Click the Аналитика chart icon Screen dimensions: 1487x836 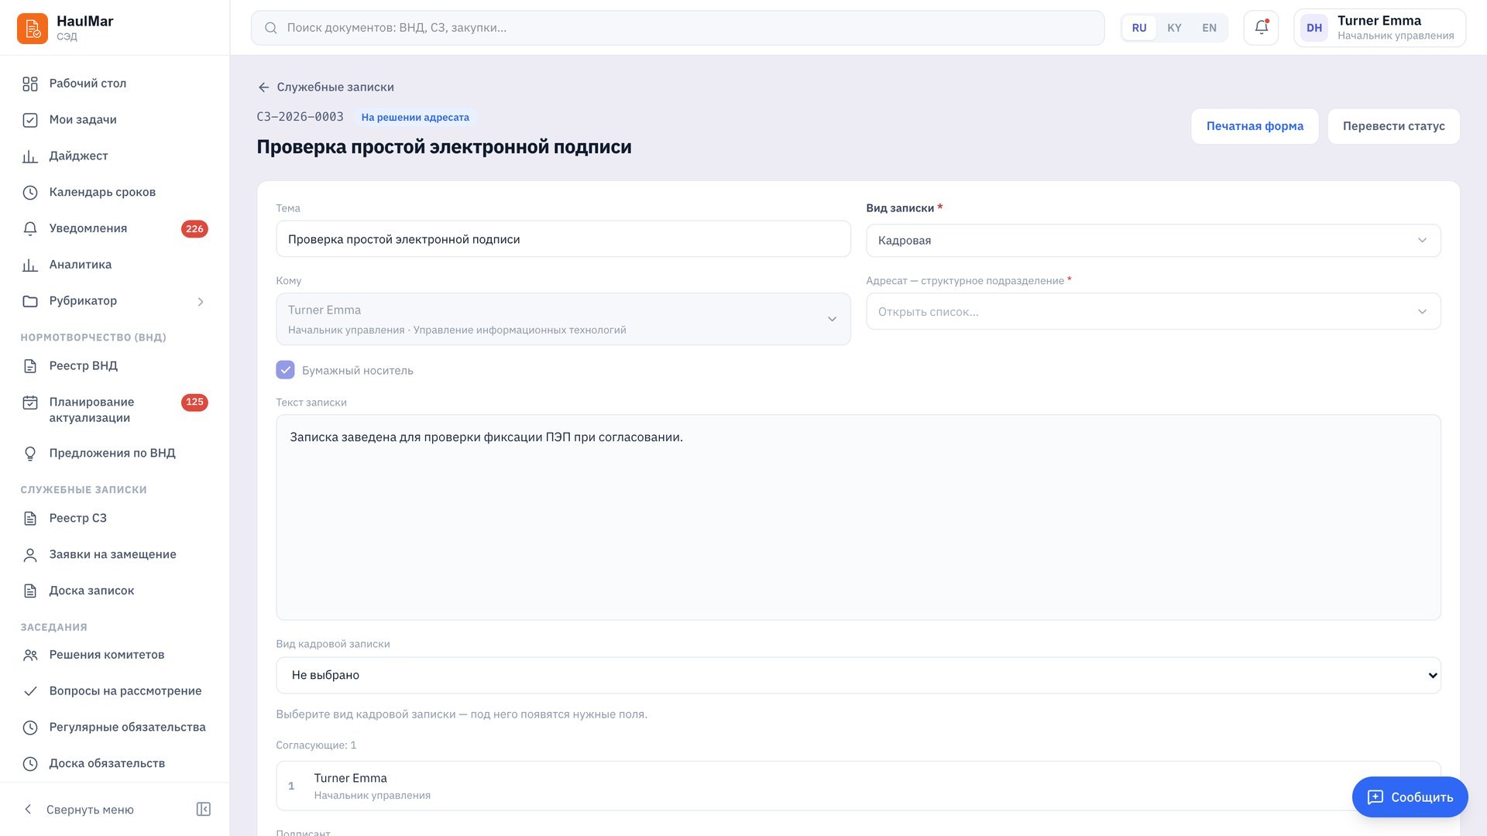point(30,265)
